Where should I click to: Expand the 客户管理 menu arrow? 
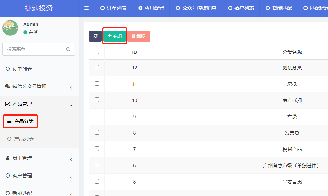coord(71,177)
